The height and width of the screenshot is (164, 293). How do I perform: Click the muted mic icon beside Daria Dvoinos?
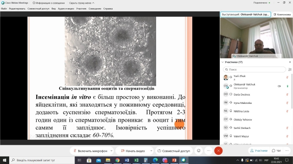coord(287,94)
